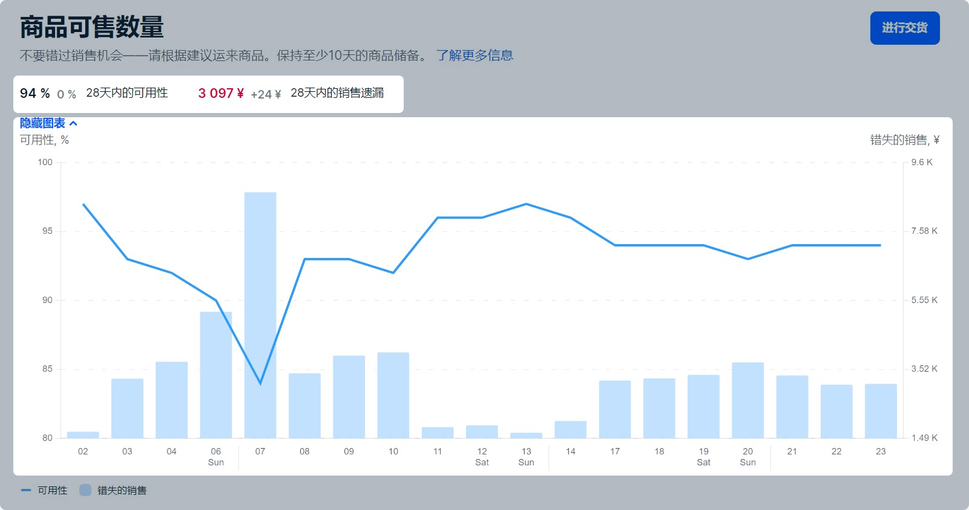
Task: Click the bar for date 08
Action: coord(304,406)
